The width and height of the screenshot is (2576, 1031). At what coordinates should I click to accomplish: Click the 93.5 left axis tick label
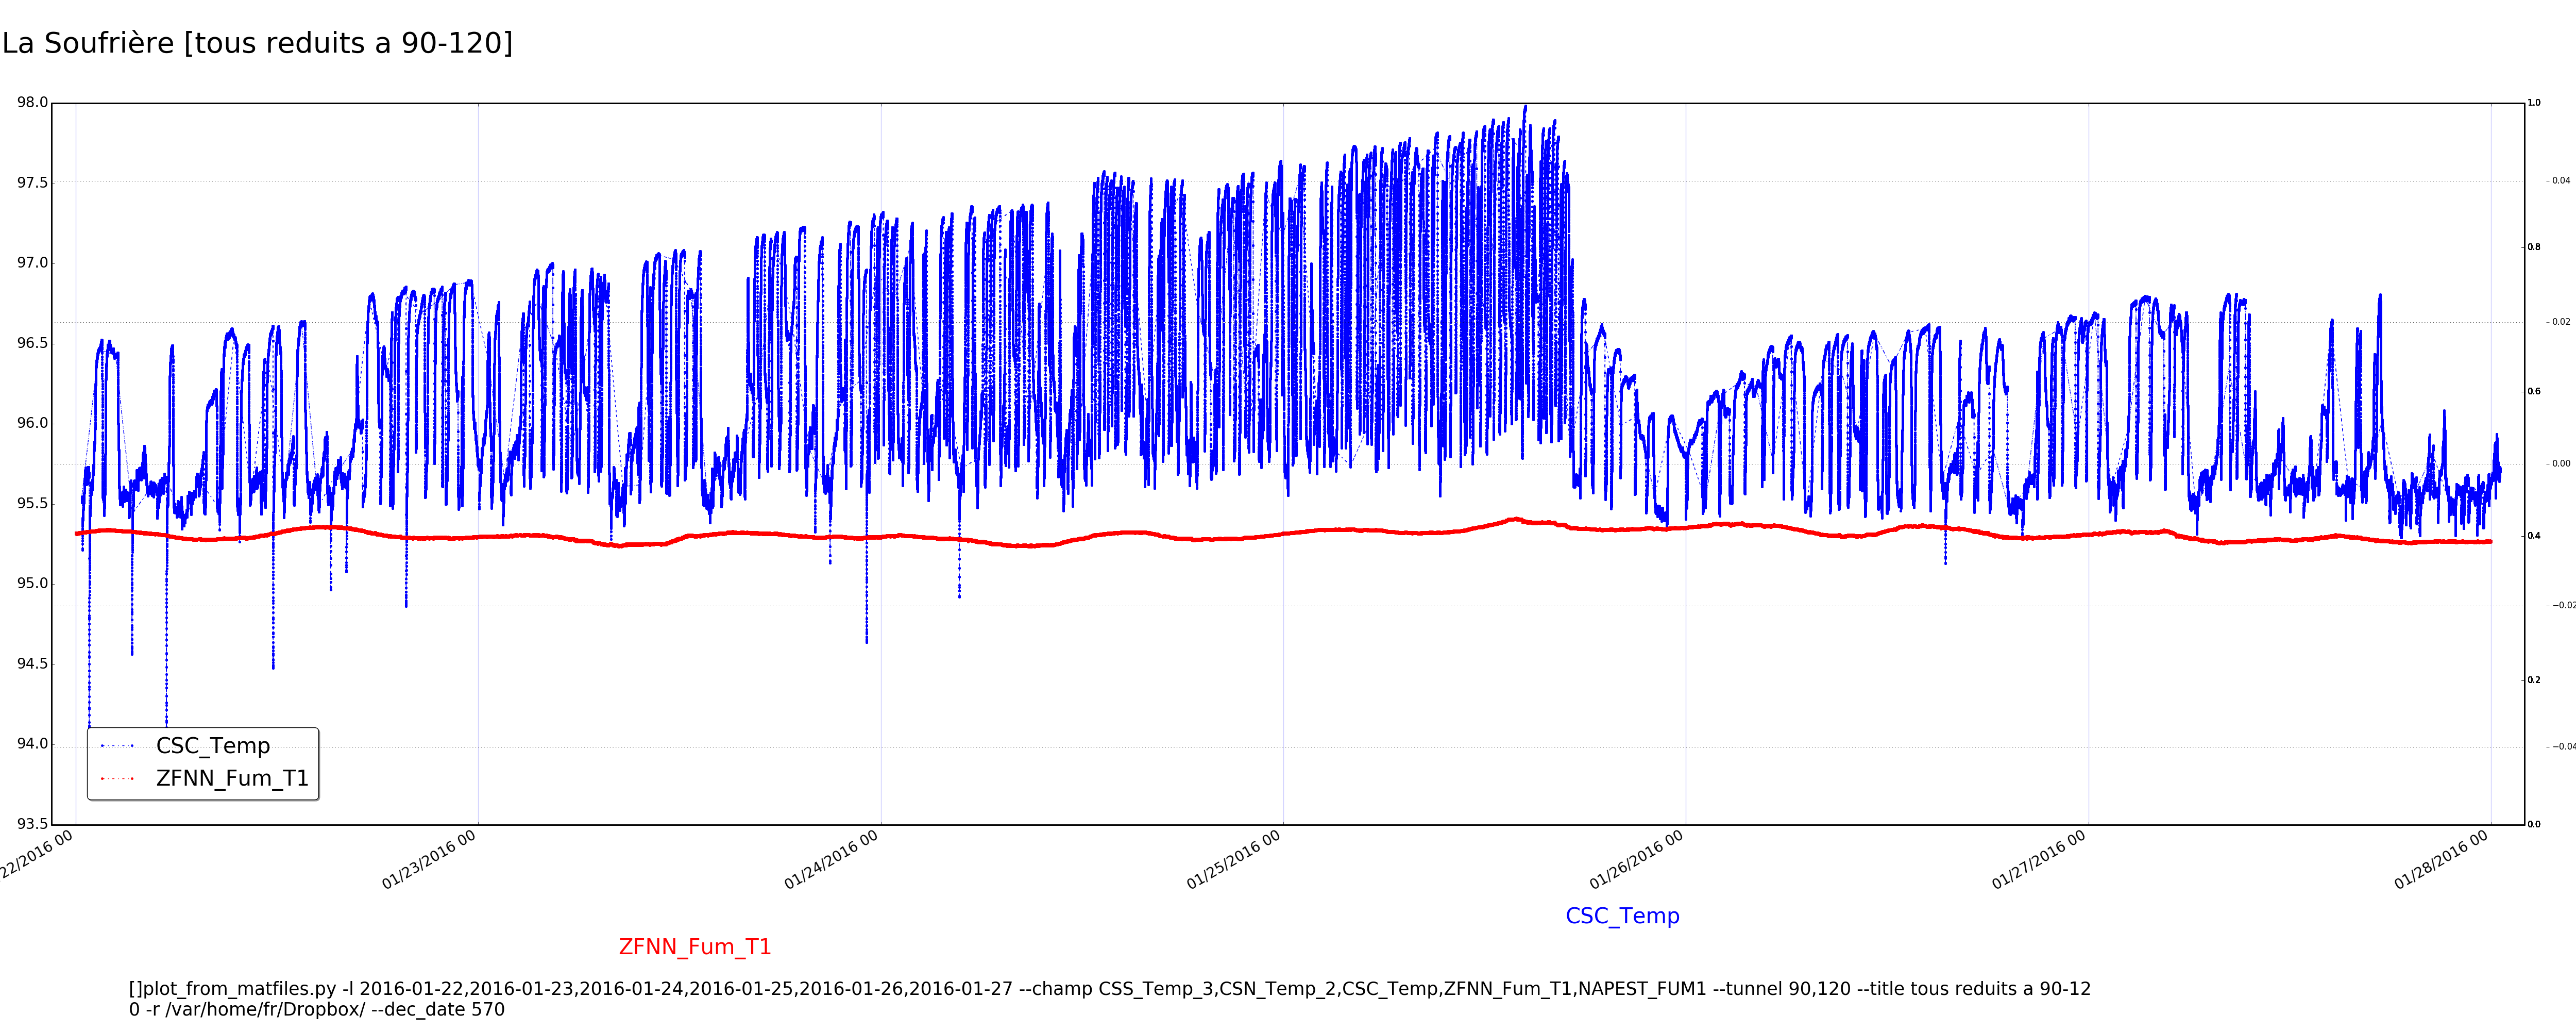coord(32,824)
